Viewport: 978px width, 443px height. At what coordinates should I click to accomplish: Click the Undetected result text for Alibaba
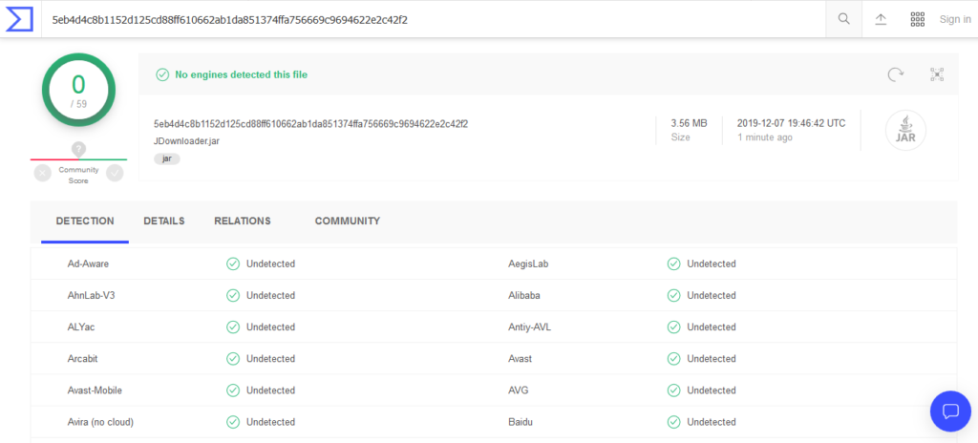pos(712,295)
